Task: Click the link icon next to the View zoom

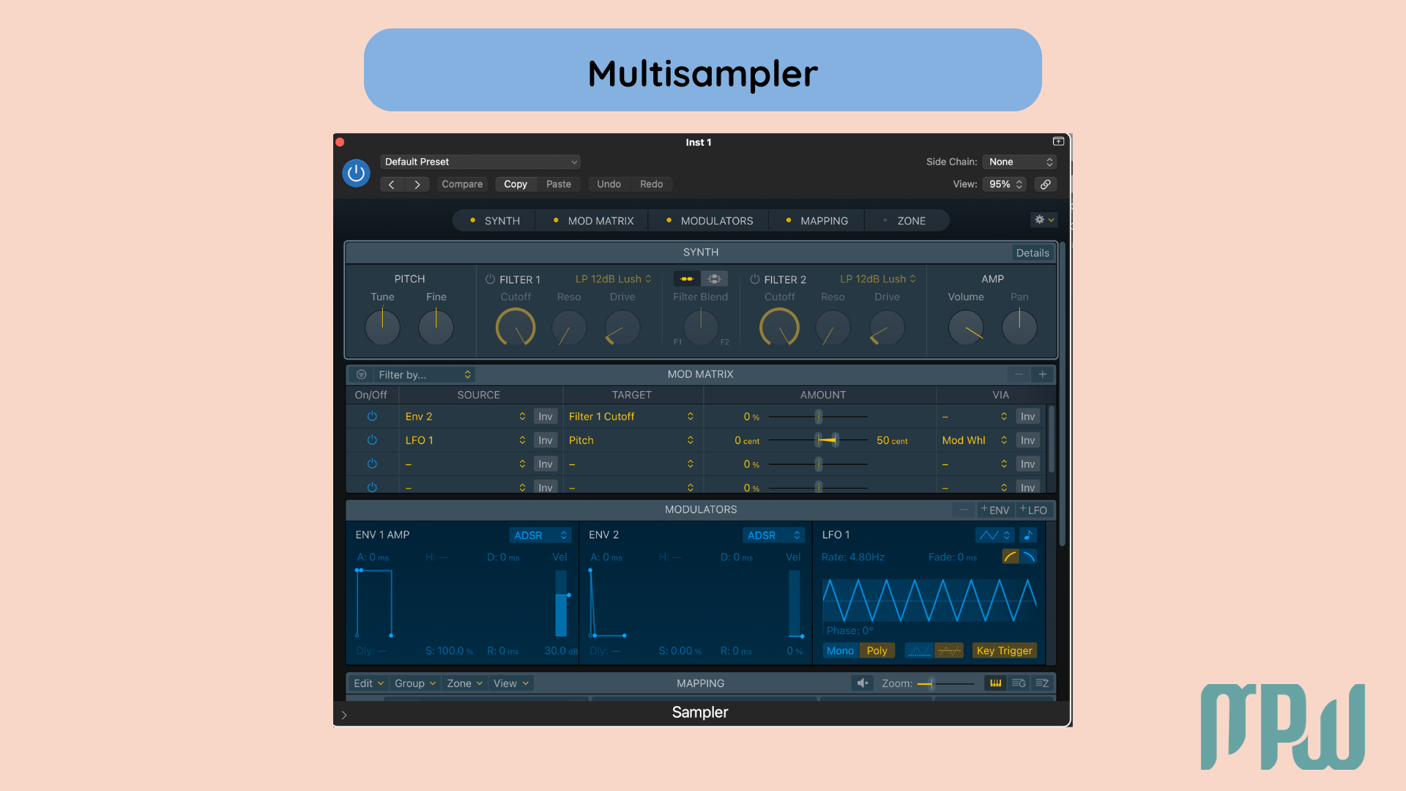Action: coord(1046,184)
